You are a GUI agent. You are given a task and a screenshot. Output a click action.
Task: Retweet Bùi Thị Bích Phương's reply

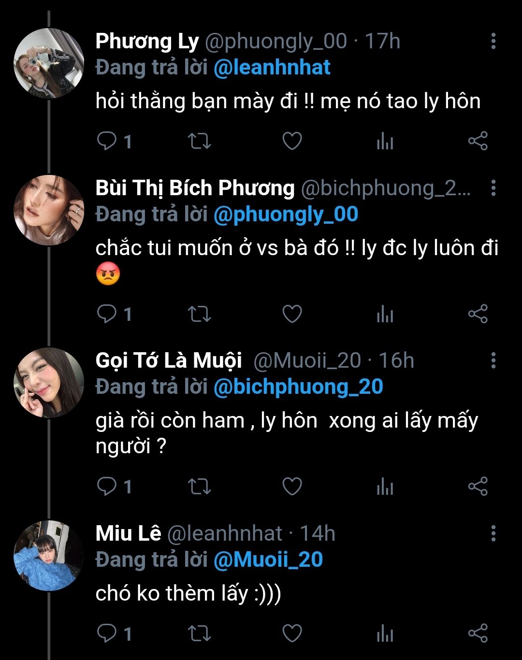click(x=199, y=314)
